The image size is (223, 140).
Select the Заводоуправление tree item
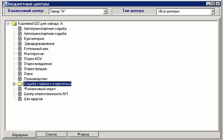tap(39, 44)
